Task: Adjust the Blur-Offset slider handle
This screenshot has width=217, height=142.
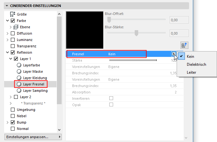Action: (x=109, y=20)
